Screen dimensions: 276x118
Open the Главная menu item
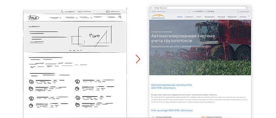[180, 17]
